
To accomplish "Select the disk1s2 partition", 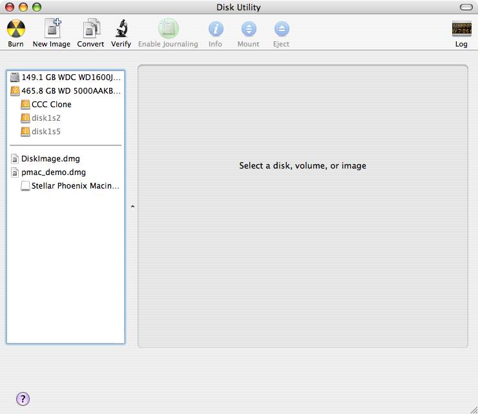I will point(65,118).
